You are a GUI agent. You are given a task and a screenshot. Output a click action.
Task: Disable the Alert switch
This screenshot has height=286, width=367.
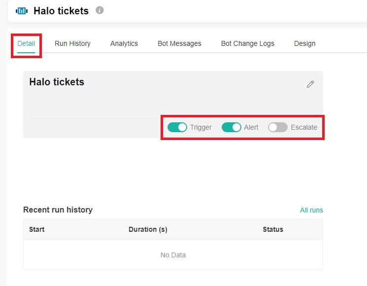[231, 127]
